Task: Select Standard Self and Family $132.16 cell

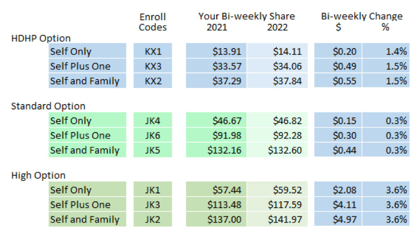Action: 216,150
